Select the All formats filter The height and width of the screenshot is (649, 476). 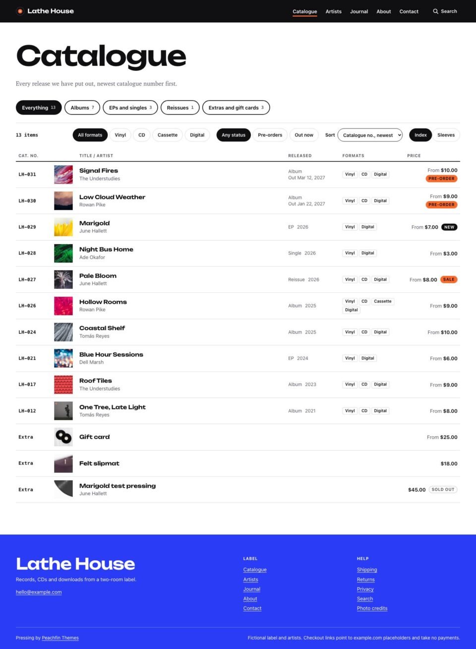[x=90, y=135]
